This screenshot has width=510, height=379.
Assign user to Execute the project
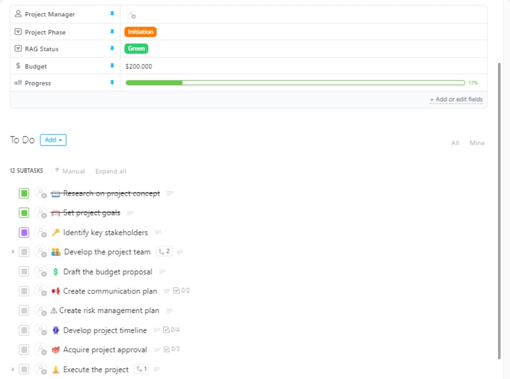41,369
